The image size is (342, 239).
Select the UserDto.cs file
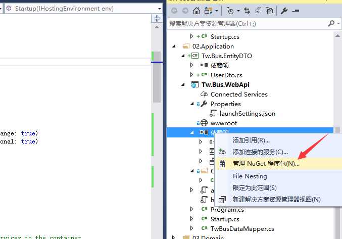click(226, 75)
